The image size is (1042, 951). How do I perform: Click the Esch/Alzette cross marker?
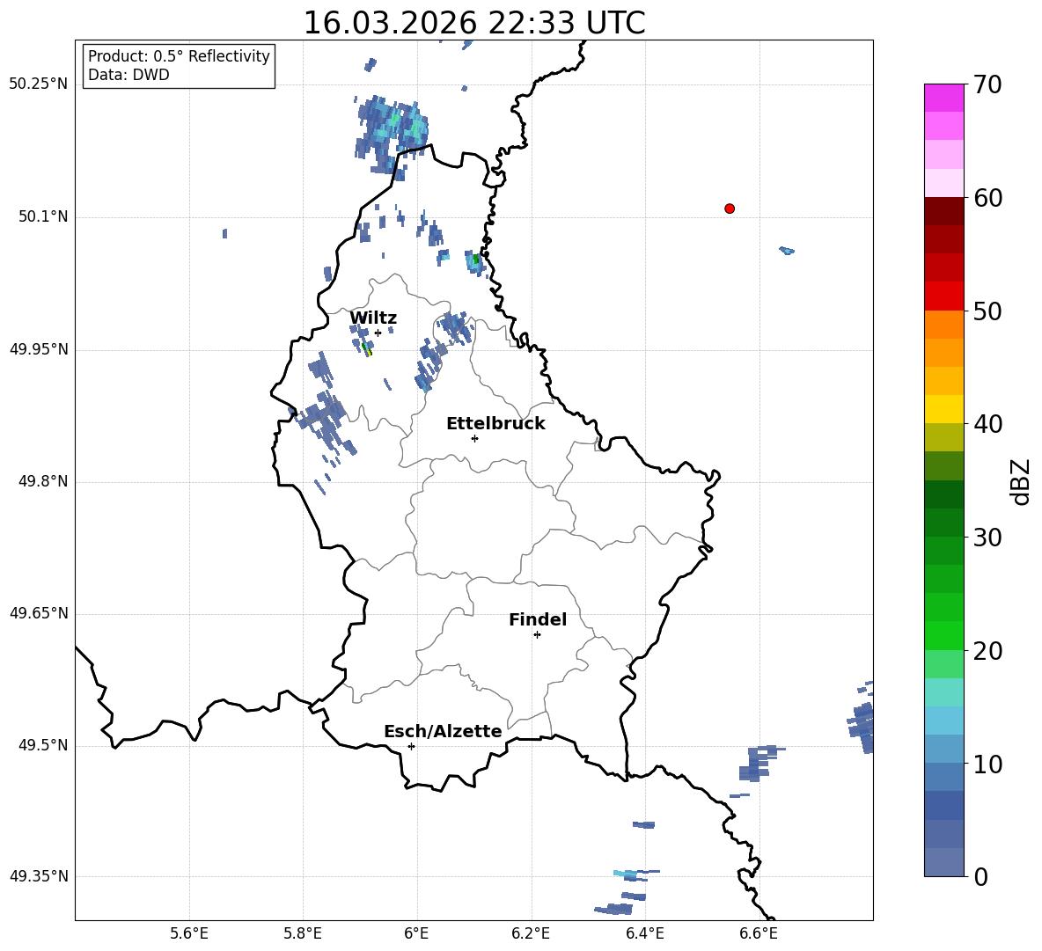pos(411,746)
